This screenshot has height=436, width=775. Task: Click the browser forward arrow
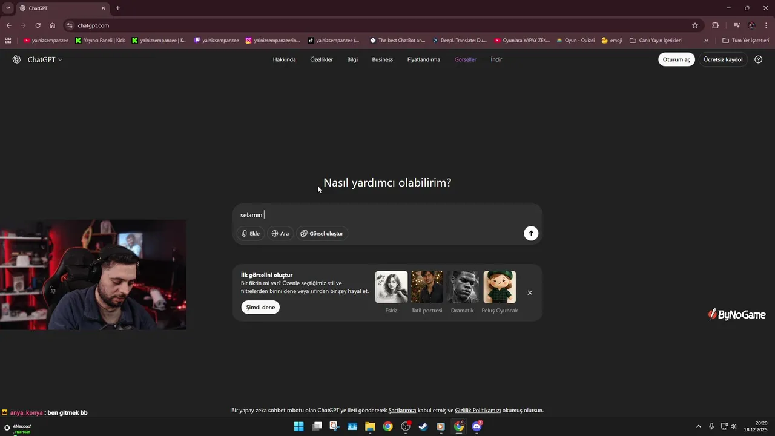pyautogui.click(x=23, y=25)
